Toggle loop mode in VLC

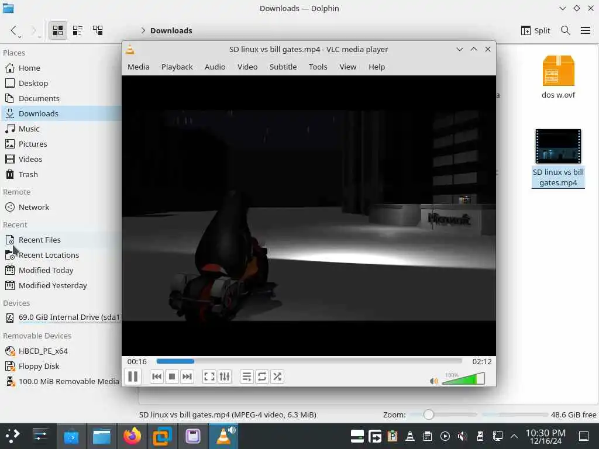(x=262, y=377)
